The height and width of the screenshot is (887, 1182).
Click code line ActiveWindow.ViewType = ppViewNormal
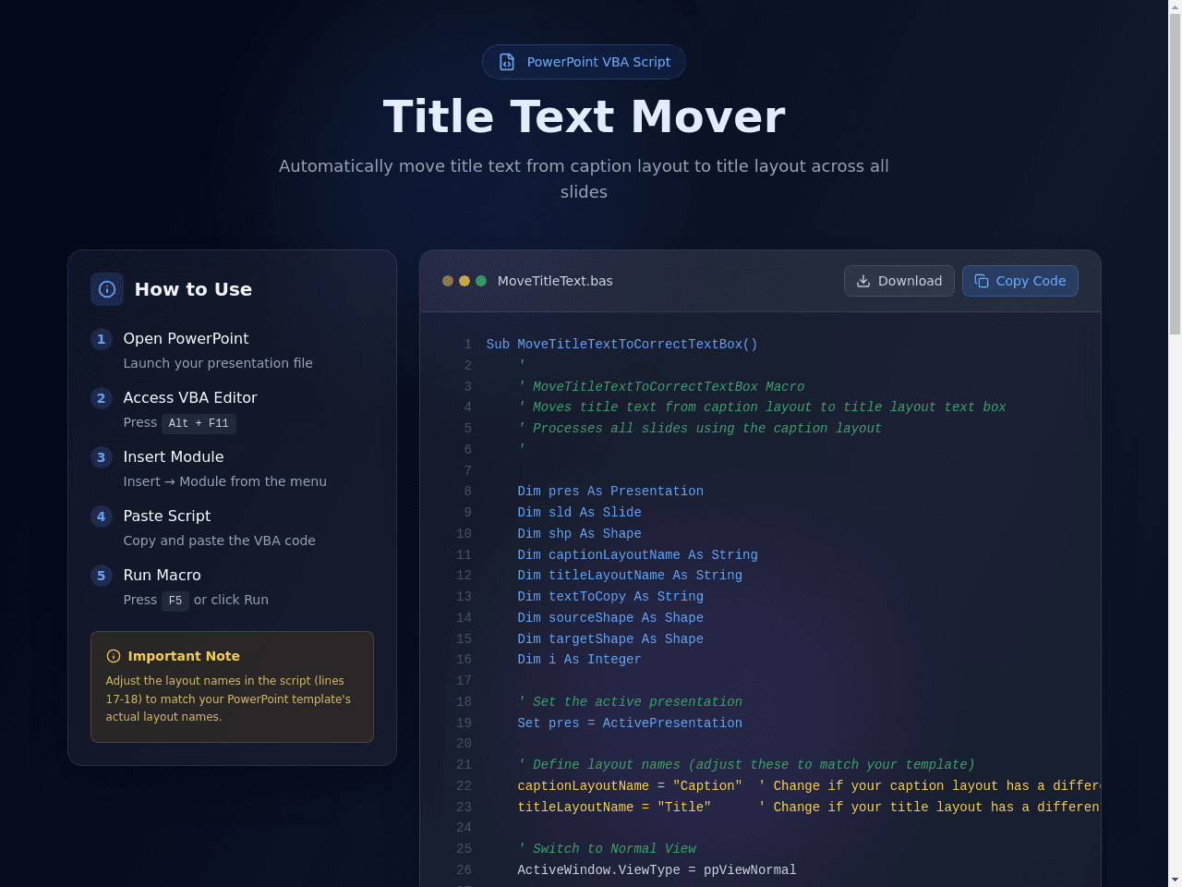pyautogui.click(x=657, y=870)
